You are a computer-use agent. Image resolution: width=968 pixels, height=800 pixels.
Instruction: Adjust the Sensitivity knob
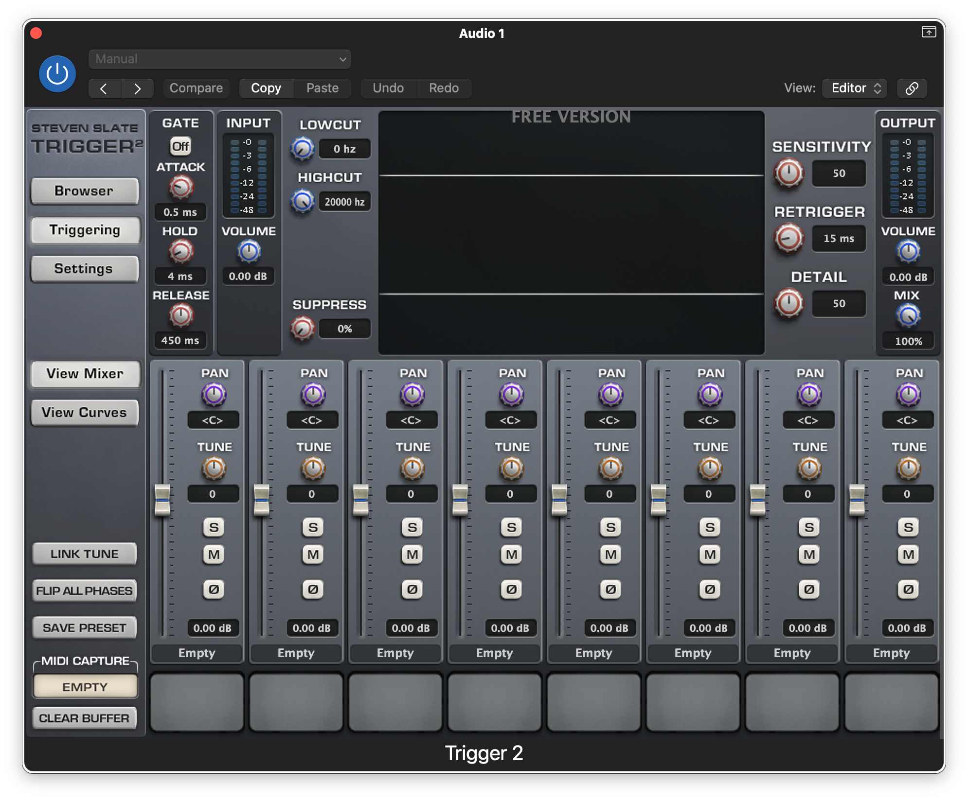pos(788,173)
